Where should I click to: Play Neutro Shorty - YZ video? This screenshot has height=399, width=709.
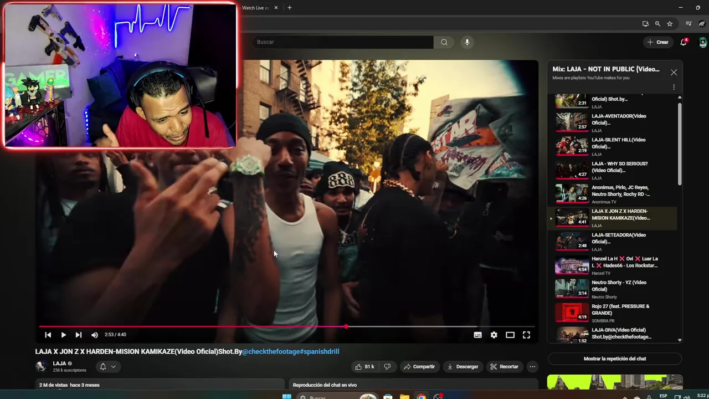(x=612, y=289)
